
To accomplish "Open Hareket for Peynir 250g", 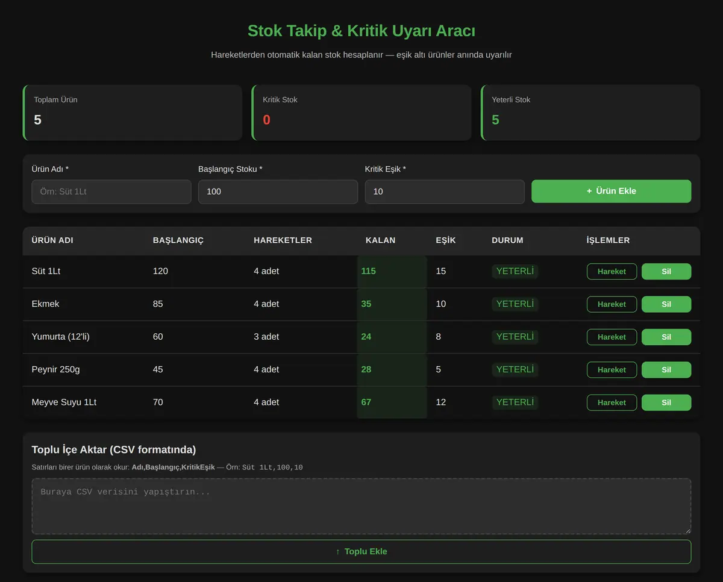I will click(x=612, y=369).
